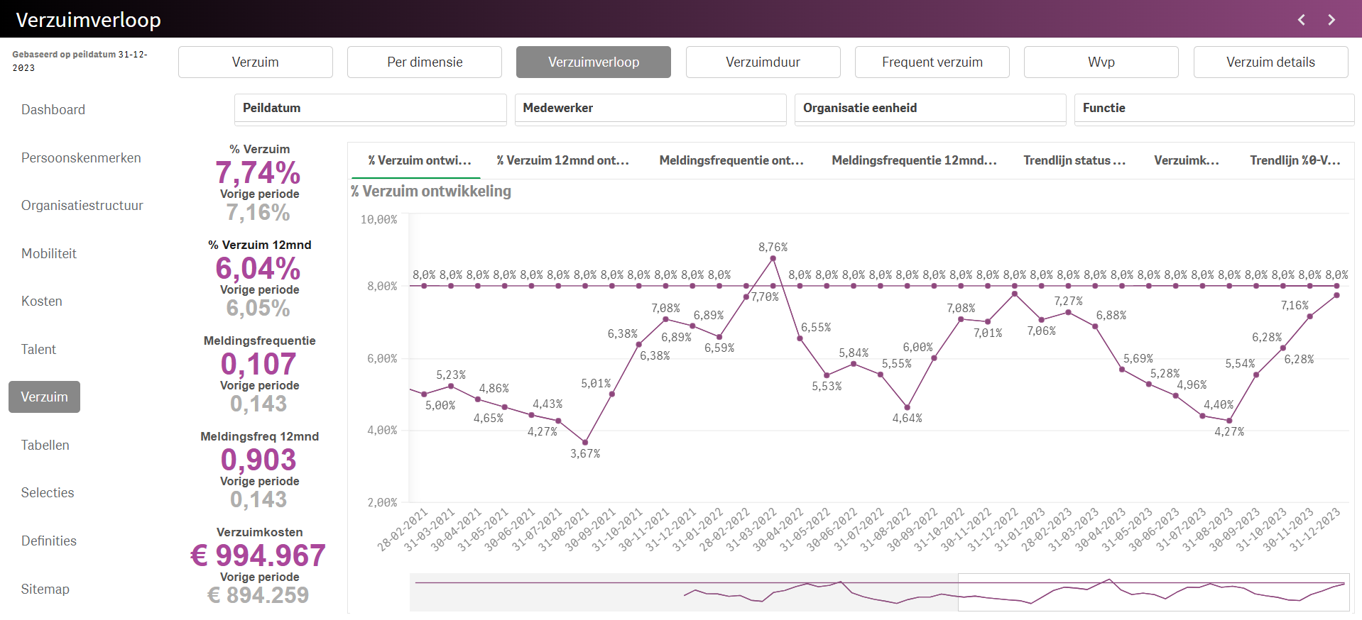Open the Peildatum filter dropdown
The width and height of the screenshot is (1362, 620).
tap(370, 109)
